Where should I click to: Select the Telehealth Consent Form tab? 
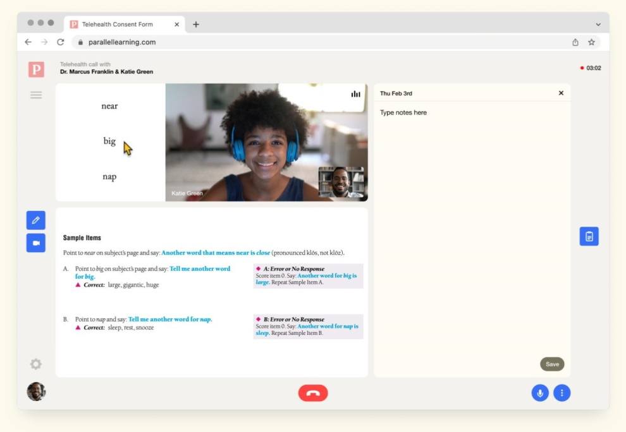[124, 25]
